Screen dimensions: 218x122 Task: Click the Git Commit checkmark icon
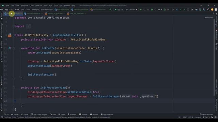pos(181,9)
